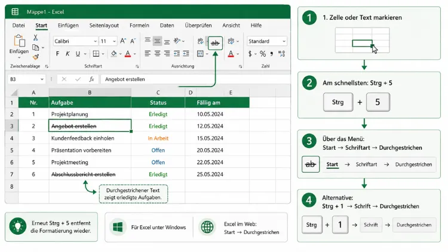Apply the thousands separator comma style
The image size is (448, 252).
[271, 53]
